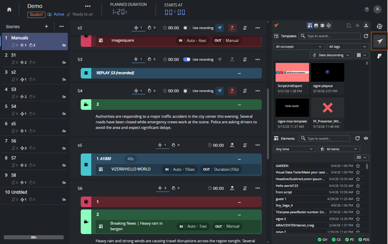Open the All tags dropdown

(x=348, y=47)
